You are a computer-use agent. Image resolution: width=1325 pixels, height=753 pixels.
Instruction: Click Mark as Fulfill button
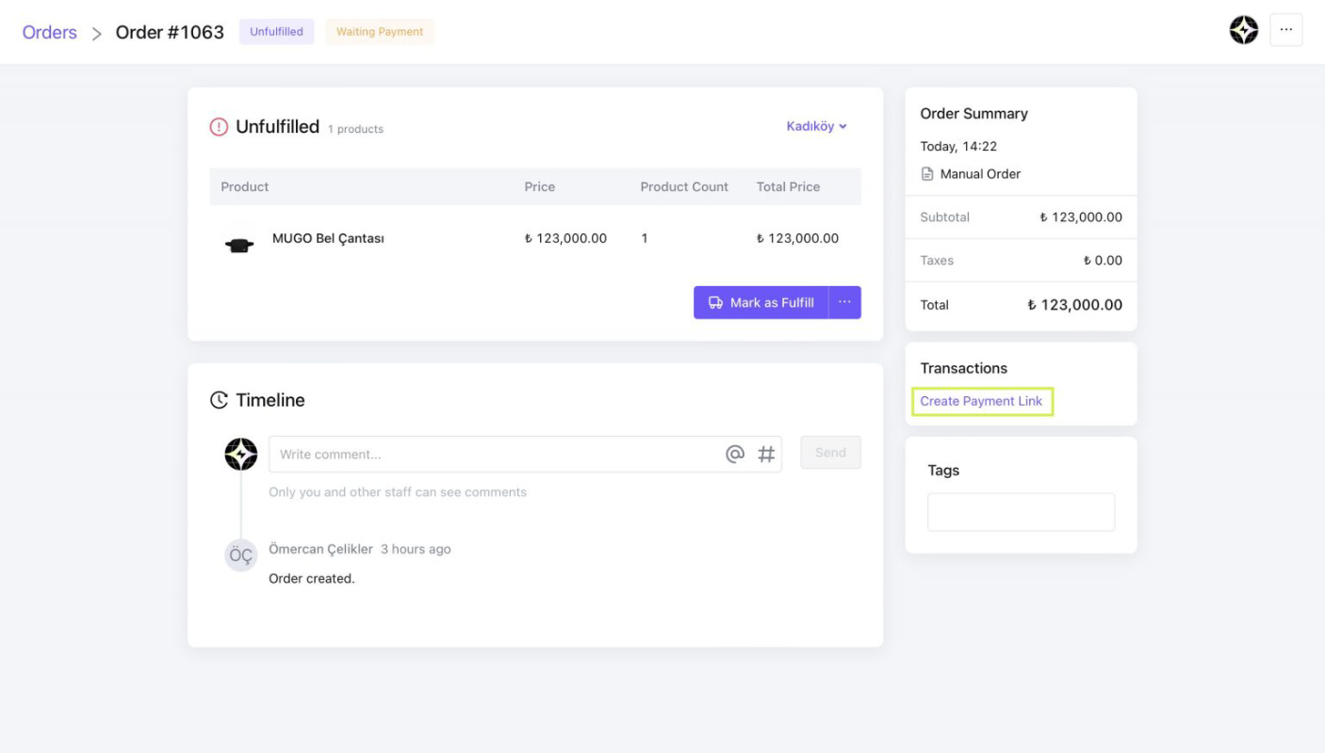tap(761, 302)
